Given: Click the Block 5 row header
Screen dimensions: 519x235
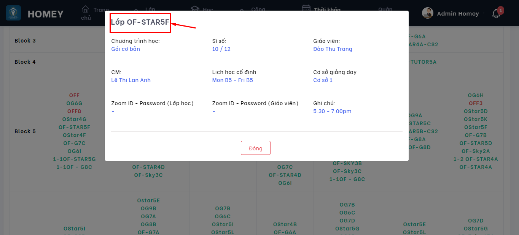Looking at the screenshot, I should coord(25,131).
